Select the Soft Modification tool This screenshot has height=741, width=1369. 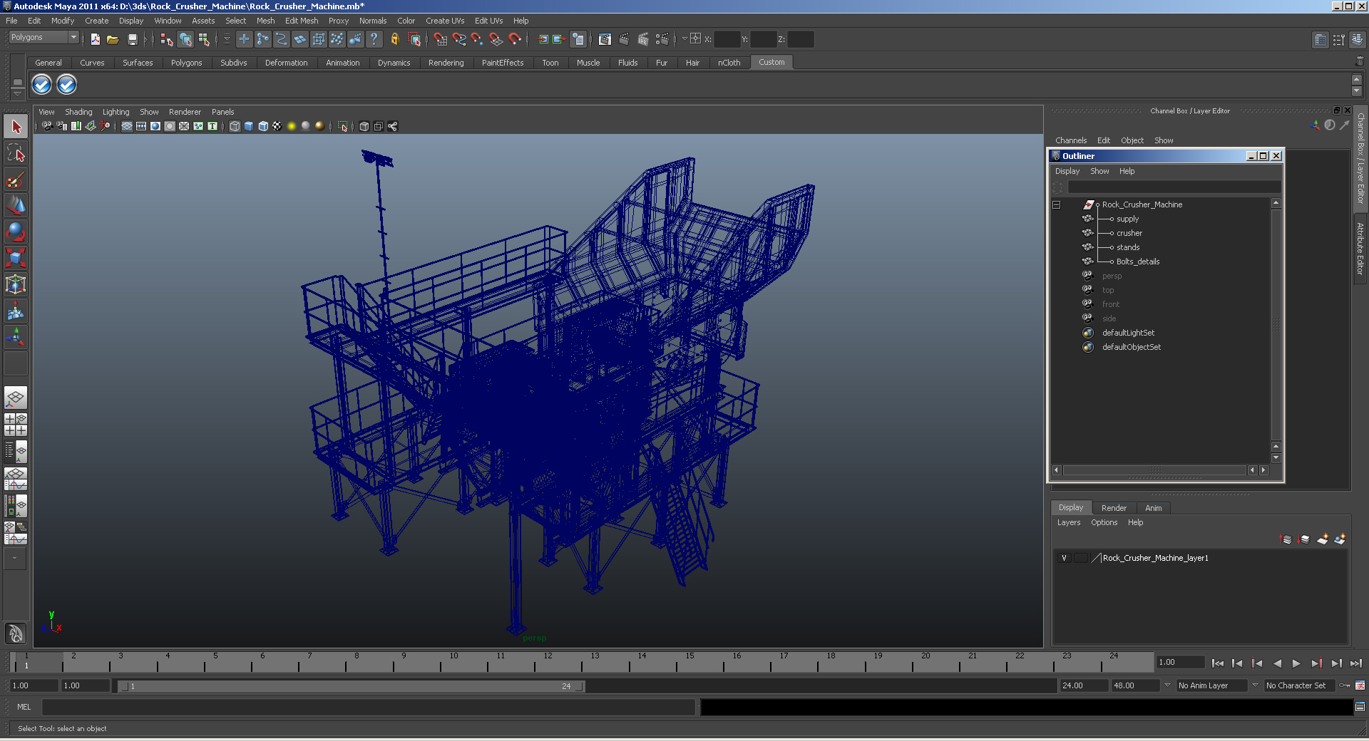tap(16, 311)
